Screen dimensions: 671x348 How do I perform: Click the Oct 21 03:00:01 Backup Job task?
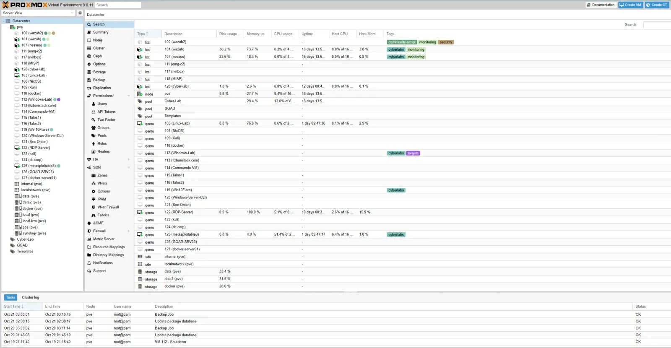tap(335, 314)
